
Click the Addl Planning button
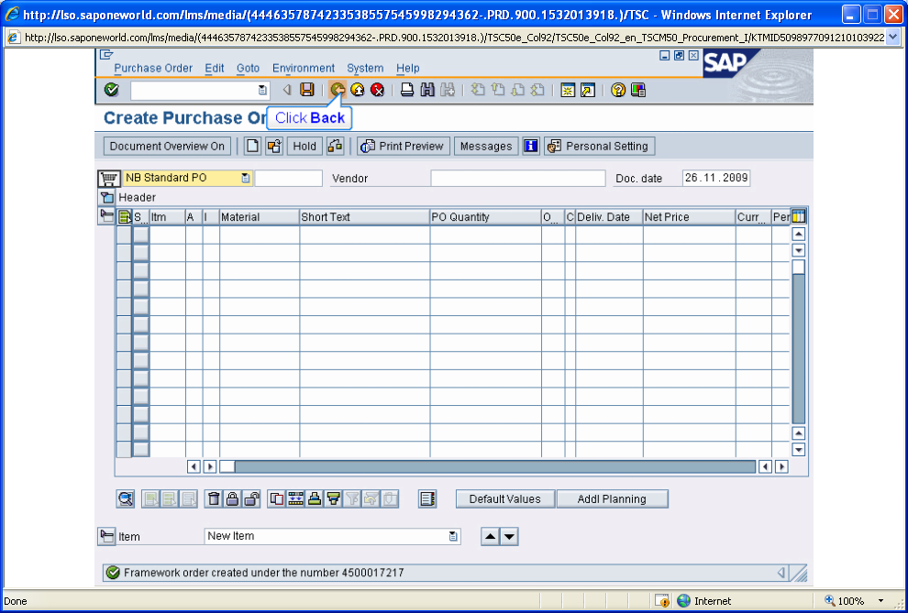tap(612, 499)
